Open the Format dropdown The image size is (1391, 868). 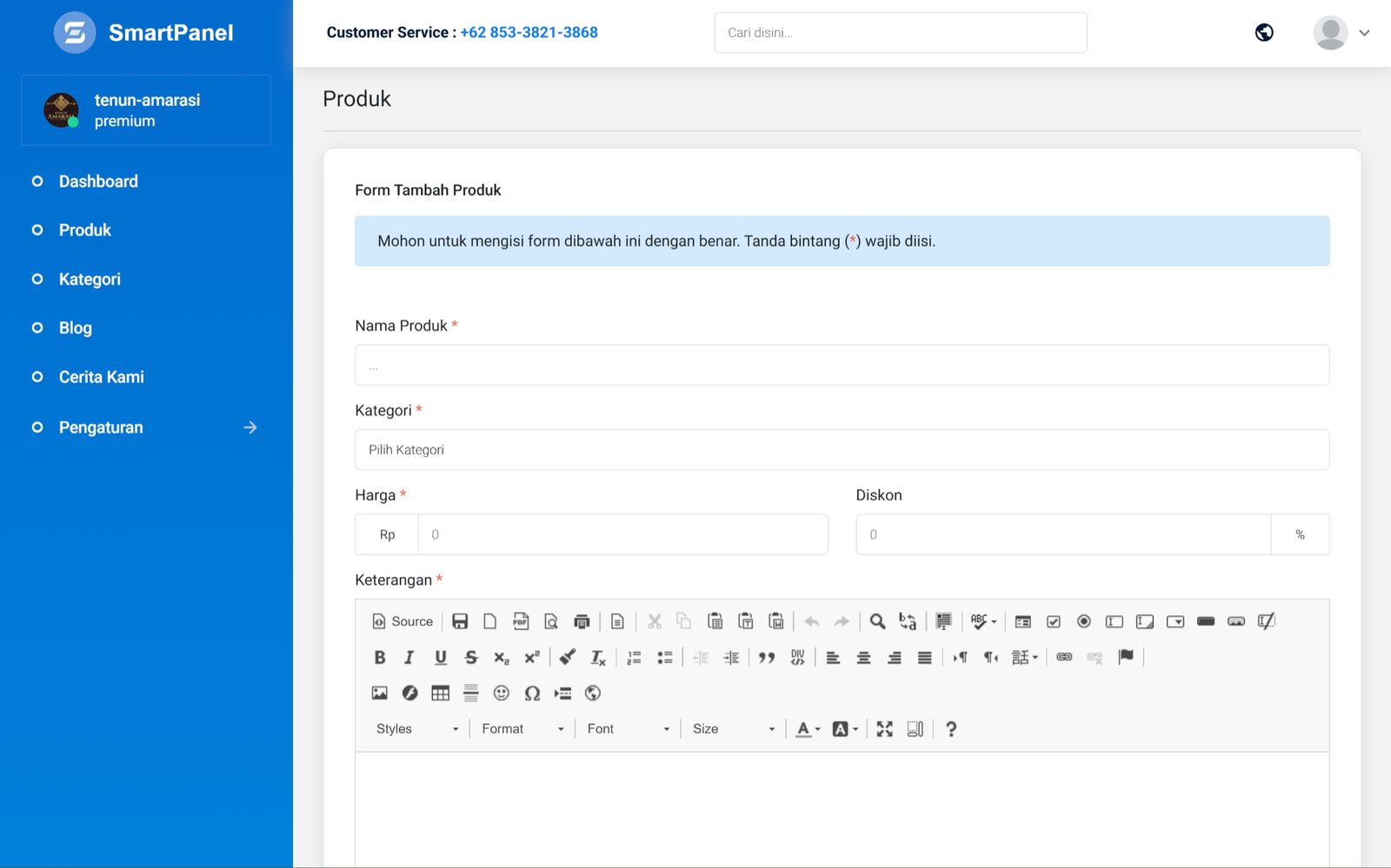[x=522, y=729]
